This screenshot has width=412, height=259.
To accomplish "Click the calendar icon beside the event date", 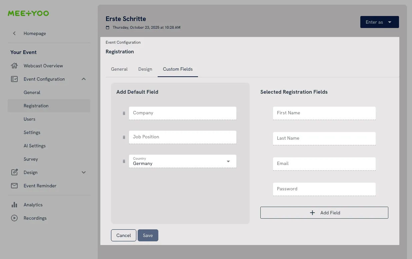I will pyautogui.click(x=107, y=27).
